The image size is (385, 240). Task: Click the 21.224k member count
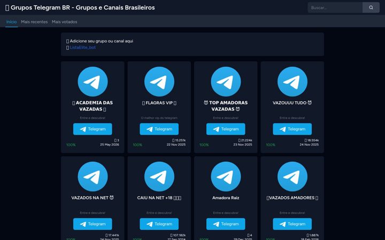click(245, 140)
